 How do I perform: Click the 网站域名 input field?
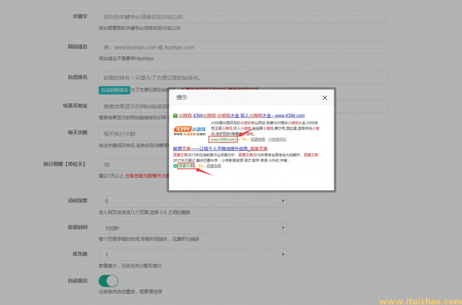(243, 47)
